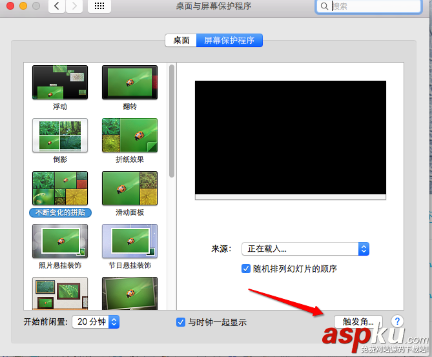
Task: Toggle 与时钟一起显示 checkbox
Action: 181,322
